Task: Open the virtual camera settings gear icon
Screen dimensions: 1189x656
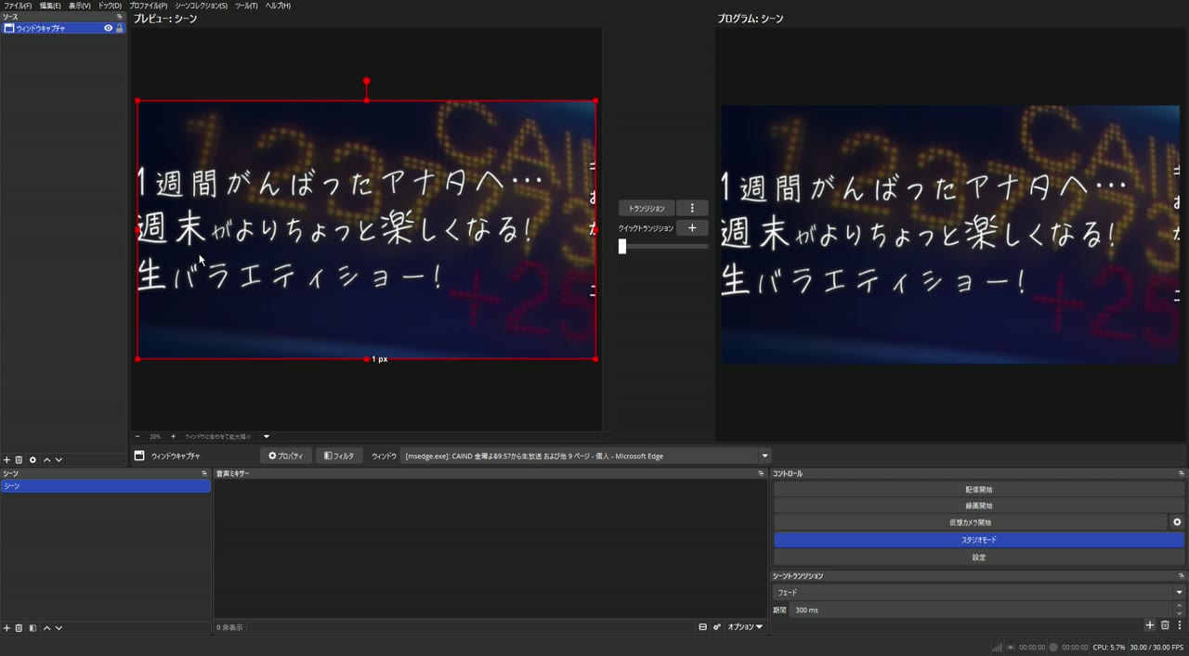Action: tap(1177, 522)
